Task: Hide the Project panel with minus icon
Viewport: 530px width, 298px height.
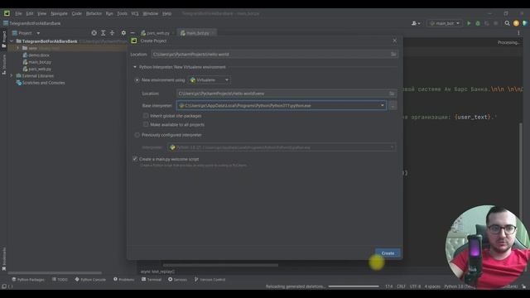Action: click(132, 33)
